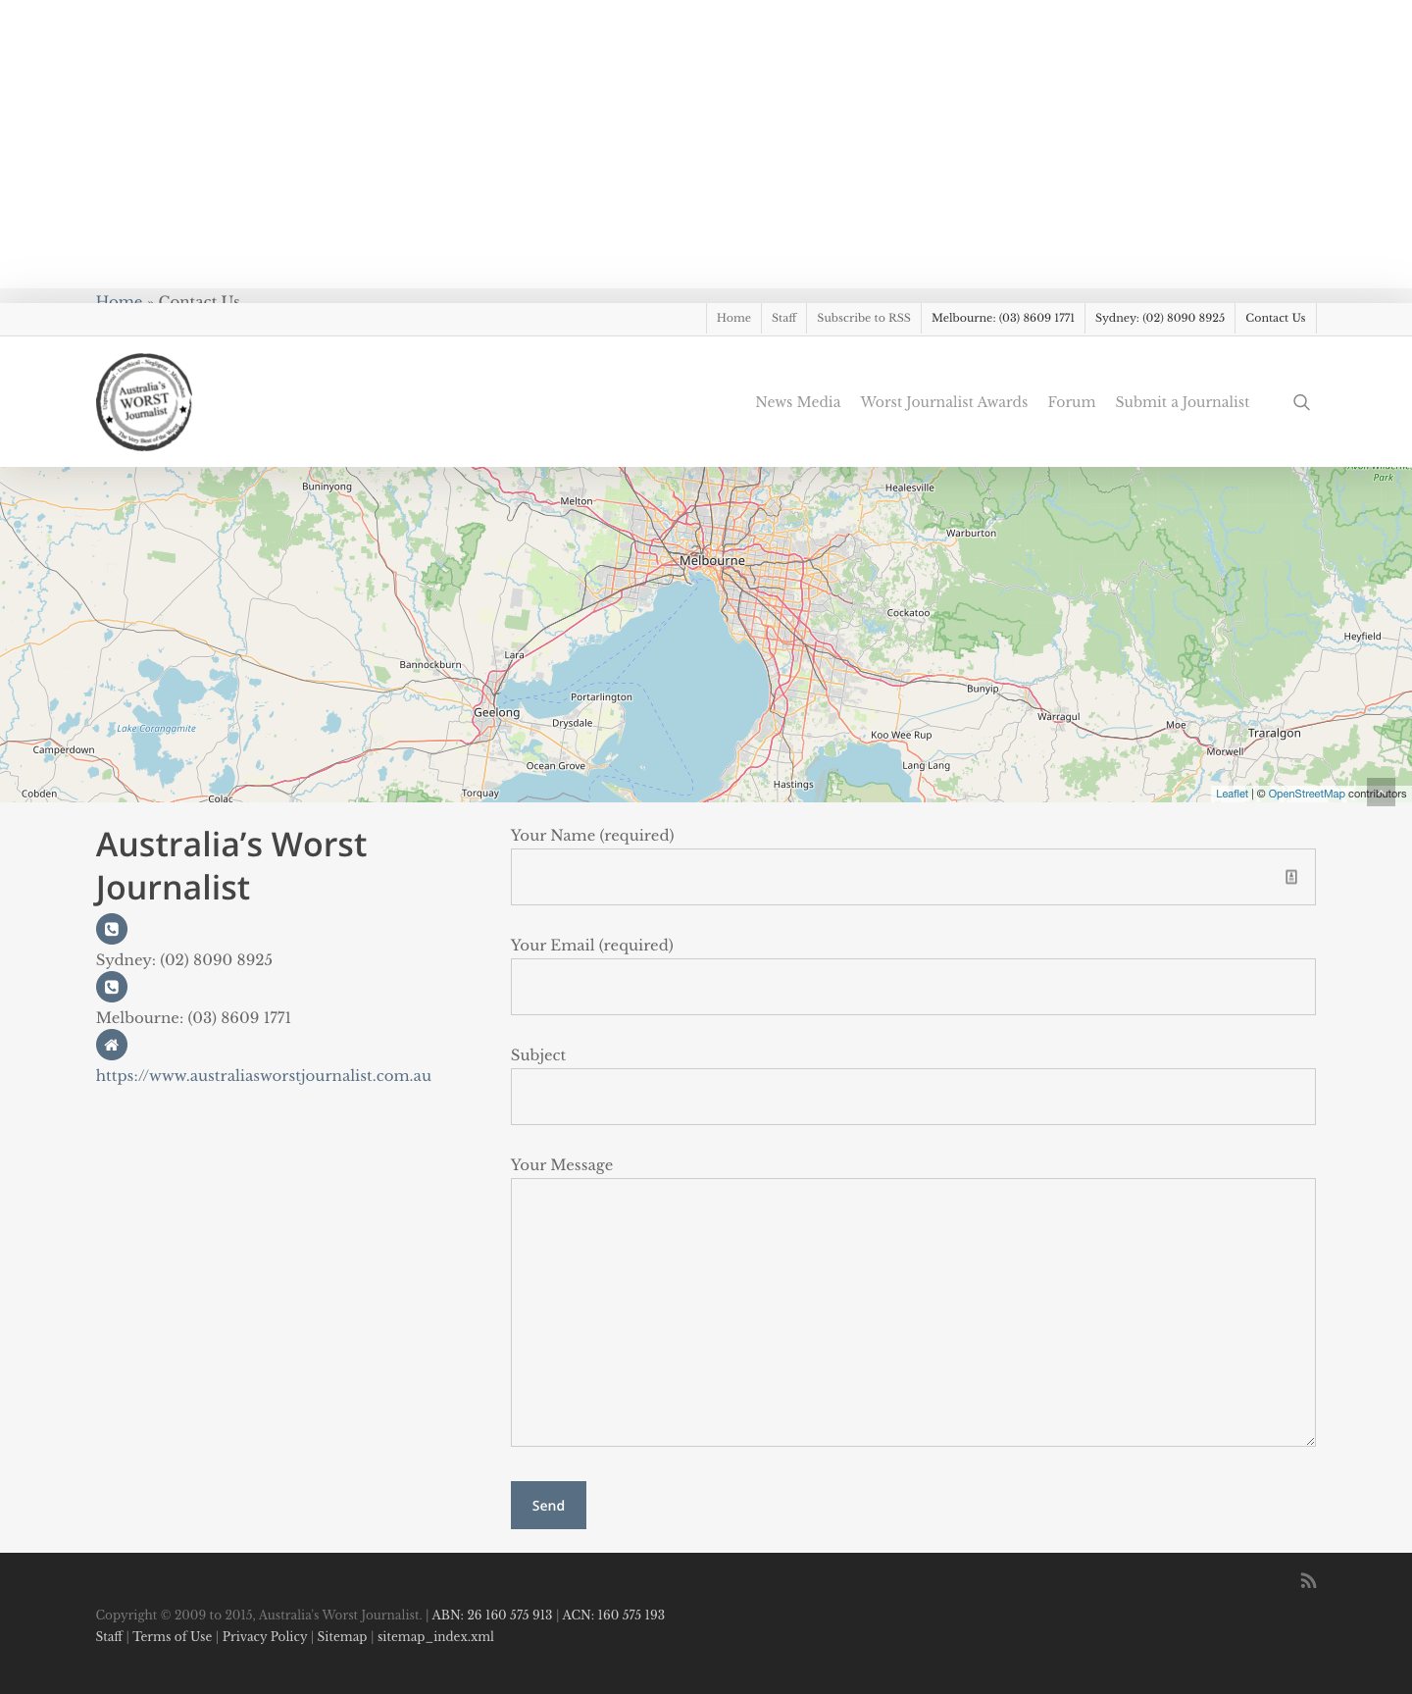
Task: Open Terms of Use footer link
Action: pyautogui.click(x=173, y=1636)
